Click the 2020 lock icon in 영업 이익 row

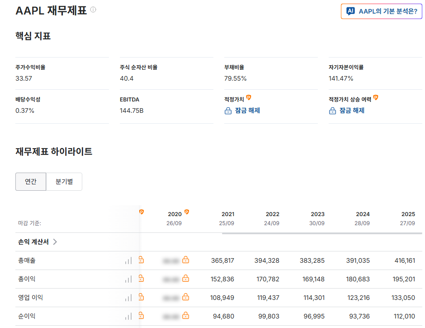coord(186,297)
